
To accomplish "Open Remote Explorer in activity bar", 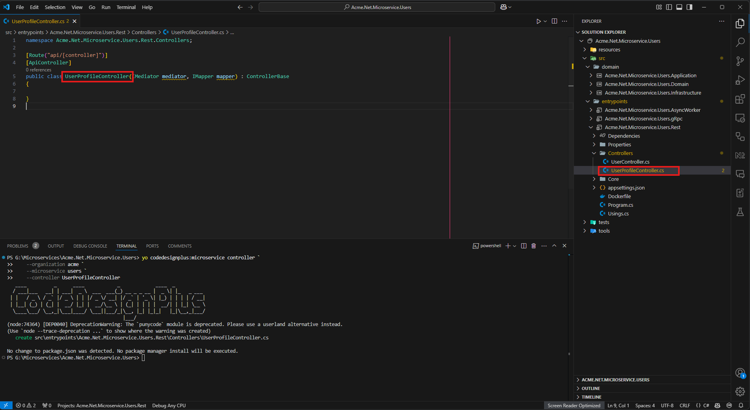I will point(740,118).
